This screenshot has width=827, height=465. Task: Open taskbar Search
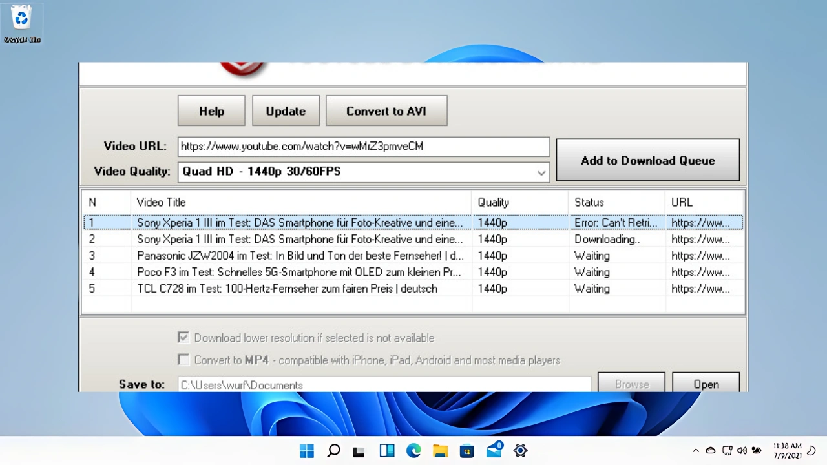tap(333, 451)
